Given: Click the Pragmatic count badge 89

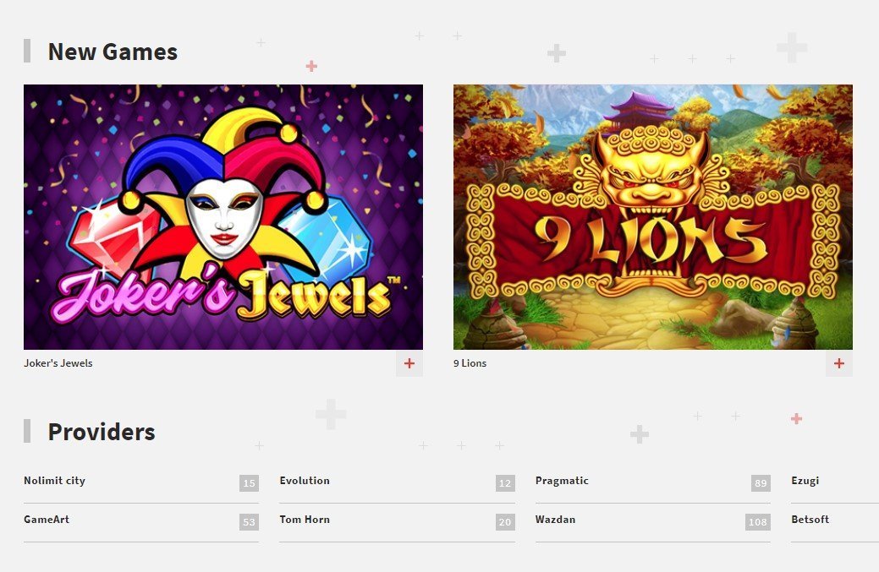Looking at the screenshot, I should [x=761, y=483].
